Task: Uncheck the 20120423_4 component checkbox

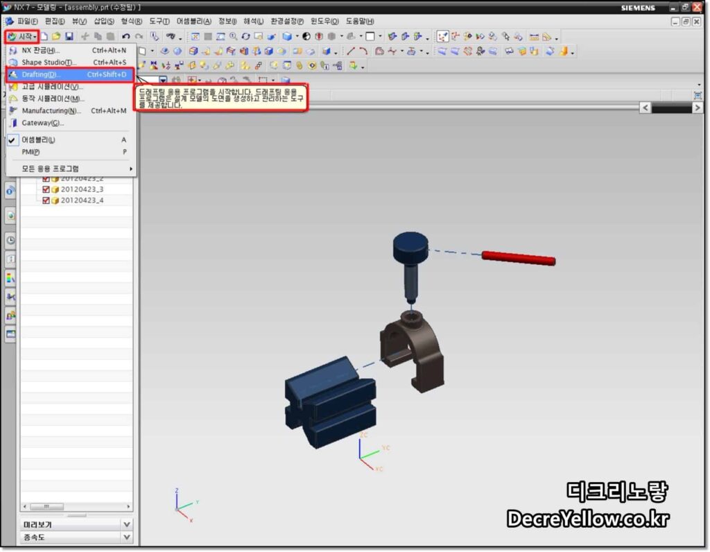Action: (46, 200)
